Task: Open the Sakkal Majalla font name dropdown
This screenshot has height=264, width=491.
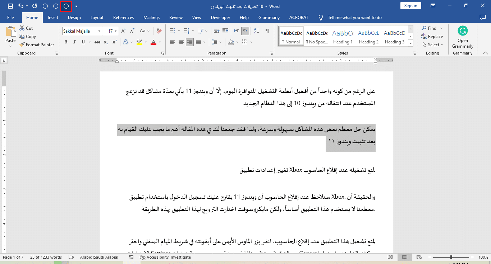Action: coord(100,31)
